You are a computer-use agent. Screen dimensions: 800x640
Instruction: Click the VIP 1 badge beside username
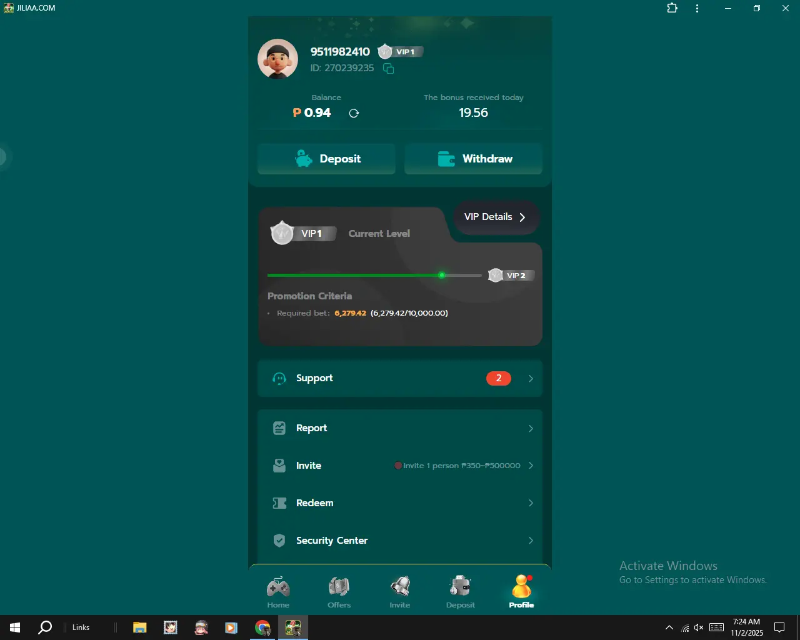pyautogui.click(x=401, y=52)
